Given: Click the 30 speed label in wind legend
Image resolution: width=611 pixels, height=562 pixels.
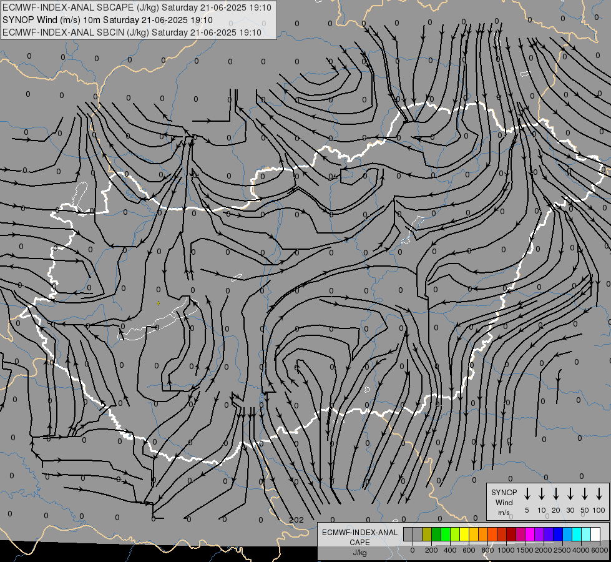Looking at the screenshot, I should tap(570, 510).
